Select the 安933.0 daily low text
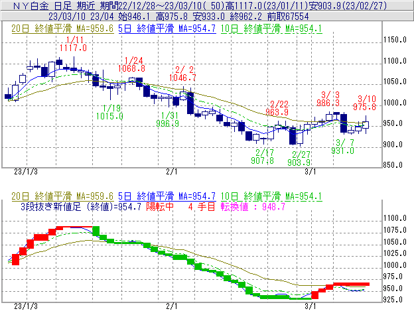Viewport: 414px width, 315px height. point(208,17)
